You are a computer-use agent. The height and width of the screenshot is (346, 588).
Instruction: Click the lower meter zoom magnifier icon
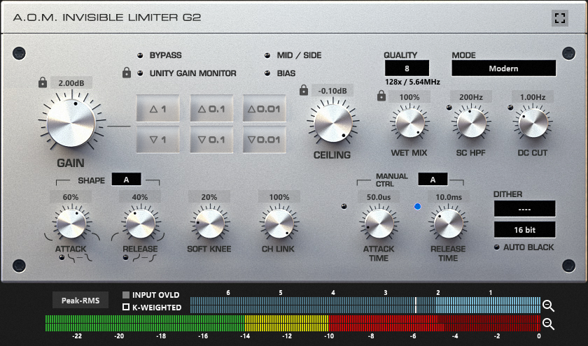tap(549, 324)
